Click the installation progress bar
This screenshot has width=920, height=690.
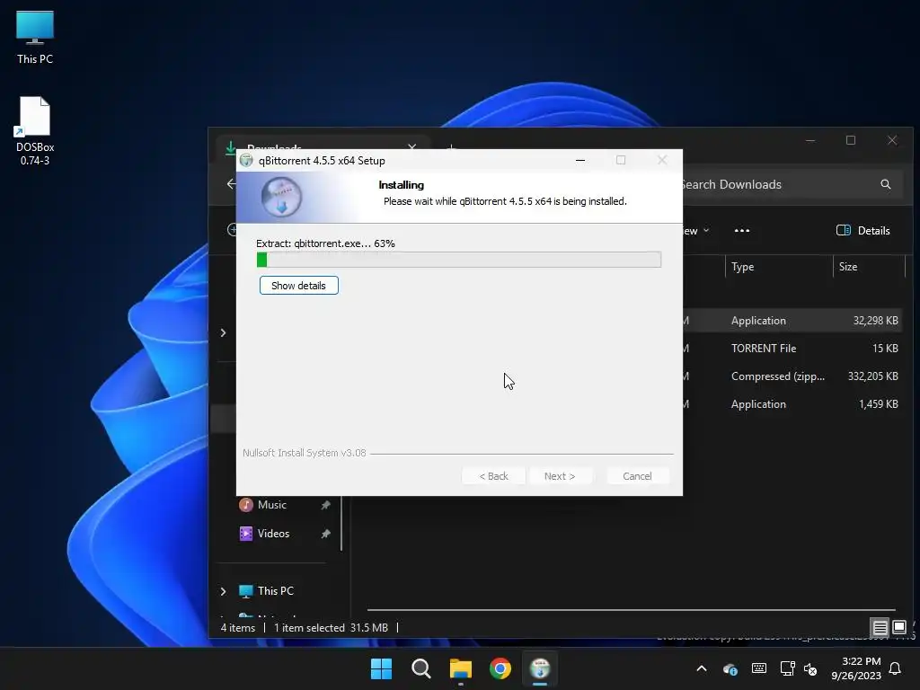click(459, 260)
